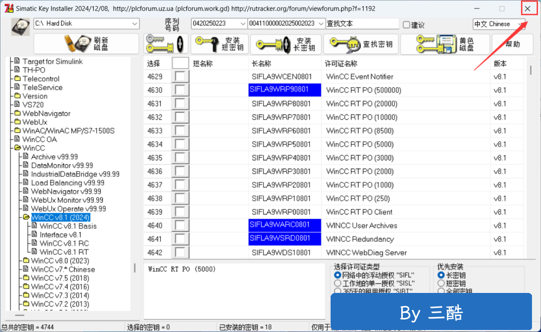The image size is (541, 332).
Task: Tick the checkbox in row 4641
Action: coord(180,239)
